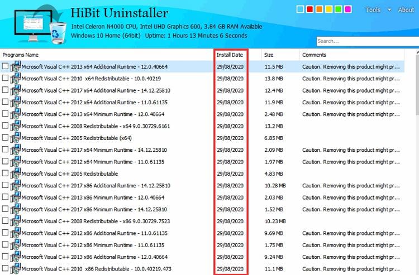Viewport: 419px width, 275px height.
Task: Click the Search input field
Action: pyautogui.click(x=368, y=41)
